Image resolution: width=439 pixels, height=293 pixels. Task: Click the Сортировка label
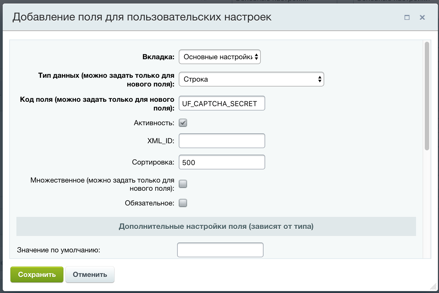point(153,162)
